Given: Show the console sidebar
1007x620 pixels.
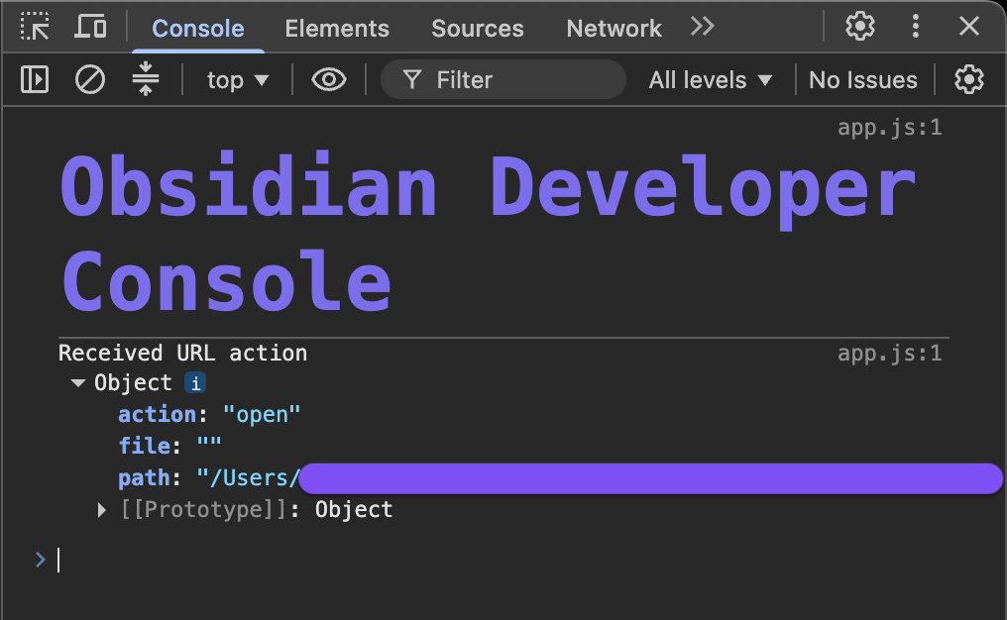Looking at the screenshot, I should pyautogui.click(x=35, y=79).
